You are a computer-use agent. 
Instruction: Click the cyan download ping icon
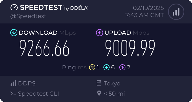click(x=106, y=67)
